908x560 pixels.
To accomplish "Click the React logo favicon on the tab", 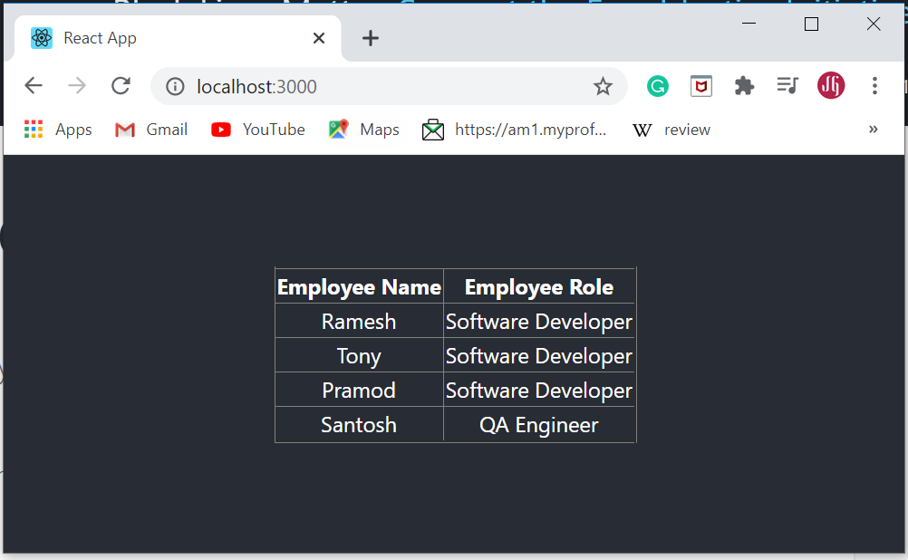I will coord(41,38).
